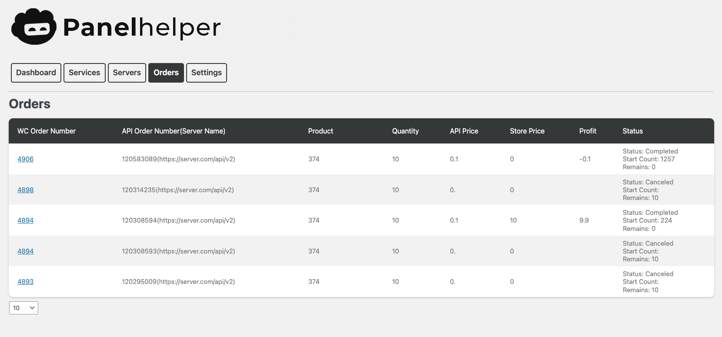Open the Dashboard tab
Viewport: 722px width, 337px height.
click(x=36, y=73)
